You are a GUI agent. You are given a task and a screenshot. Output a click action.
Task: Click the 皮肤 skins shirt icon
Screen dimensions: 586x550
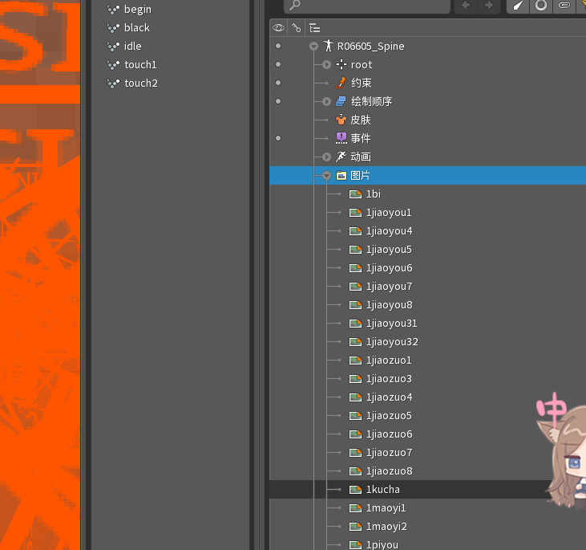(341, 120)
